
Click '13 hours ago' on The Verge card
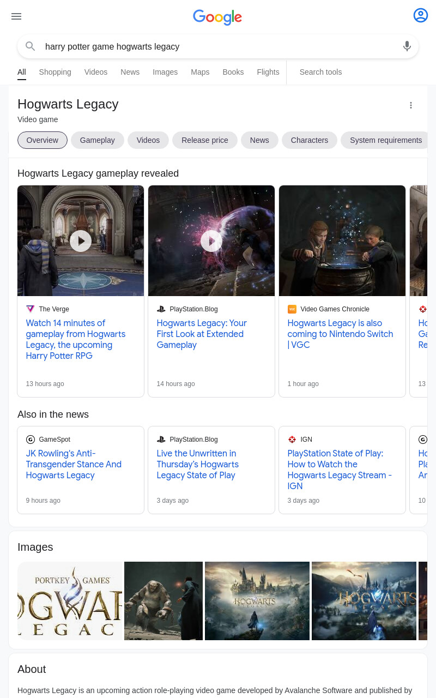point(45,384)
